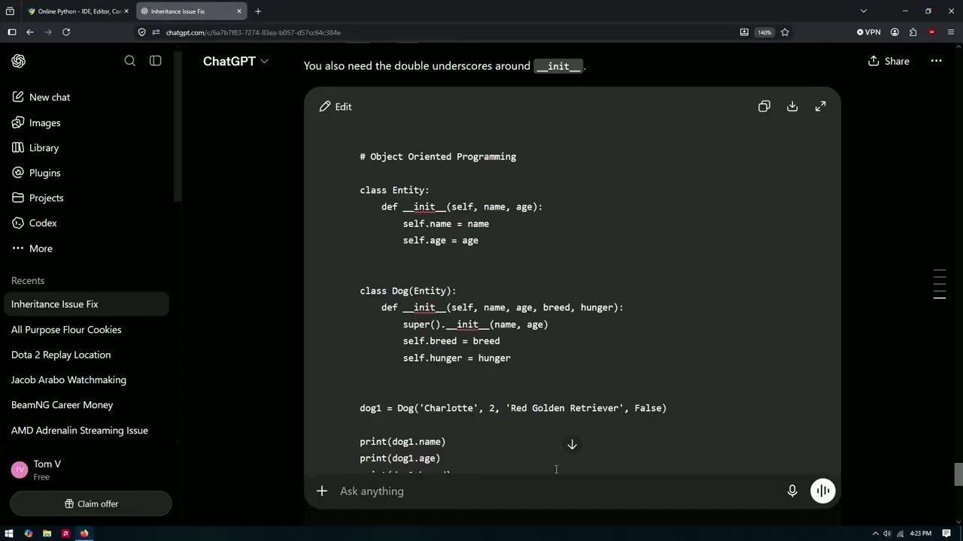
Task: Click the 4:23 PM taskbar clock
Action: coord(921,533)
